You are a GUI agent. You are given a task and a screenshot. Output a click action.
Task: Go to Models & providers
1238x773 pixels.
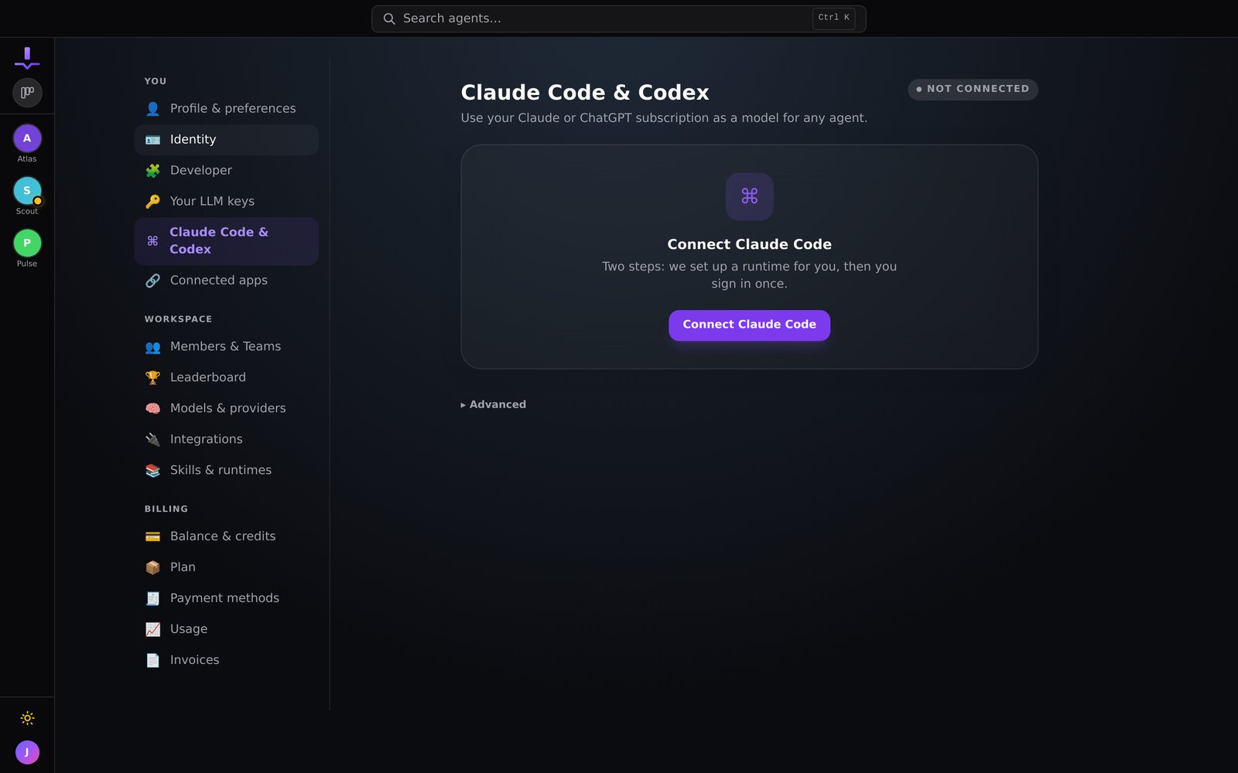coord(226,409)
